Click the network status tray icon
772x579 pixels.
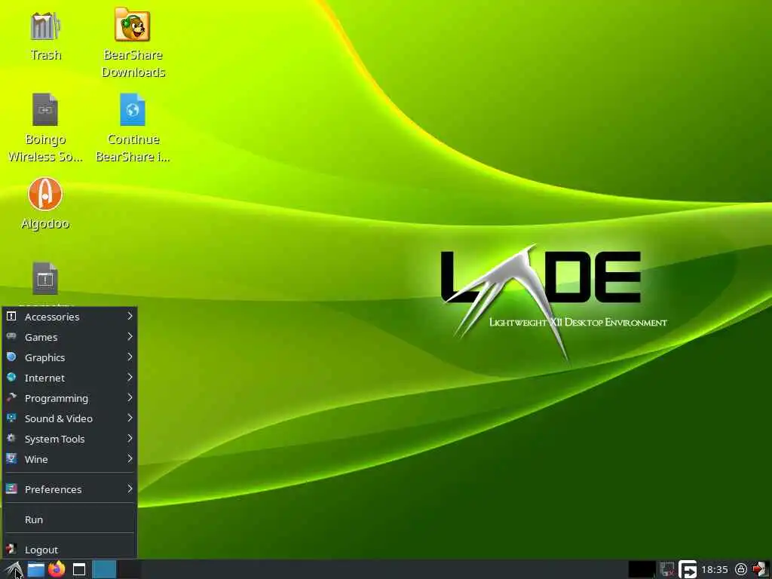pos(666,570)
